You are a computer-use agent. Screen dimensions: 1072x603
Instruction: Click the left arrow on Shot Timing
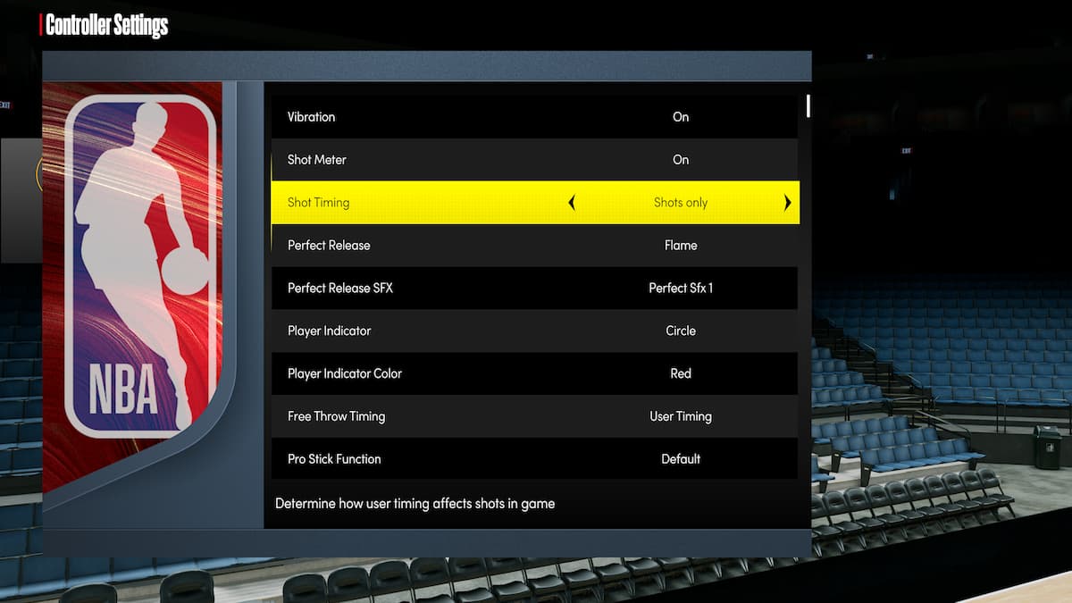tap(572, 203)
